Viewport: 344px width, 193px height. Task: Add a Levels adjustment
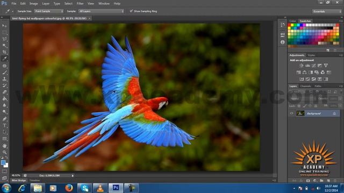coord(307,65)
